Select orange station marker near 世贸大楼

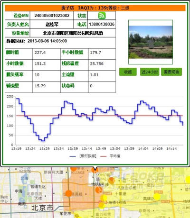tap(68, 193)
